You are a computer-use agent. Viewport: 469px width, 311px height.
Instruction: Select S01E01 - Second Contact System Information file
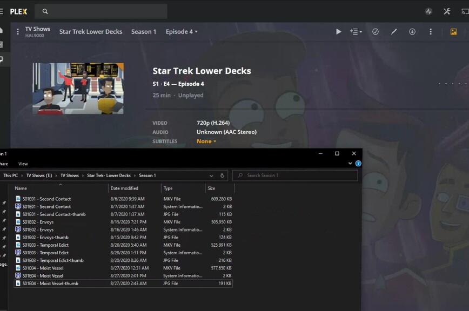(x=123, y=206)
